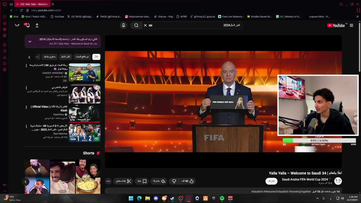Go to YouTube home via logo

[336, 25]
